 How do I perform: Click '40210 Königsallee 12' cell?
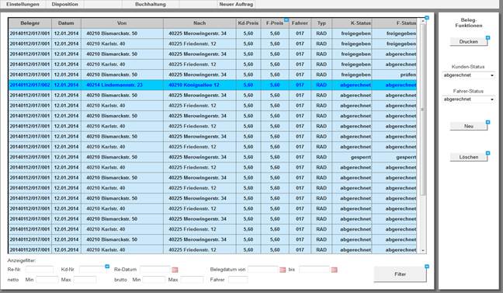(x=199, y=85)
